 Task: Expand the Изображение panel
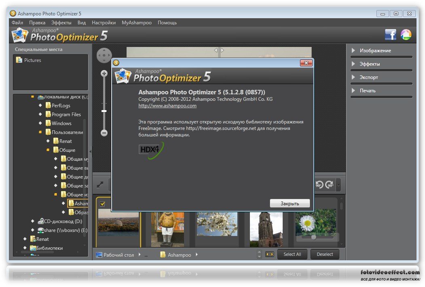353,51
